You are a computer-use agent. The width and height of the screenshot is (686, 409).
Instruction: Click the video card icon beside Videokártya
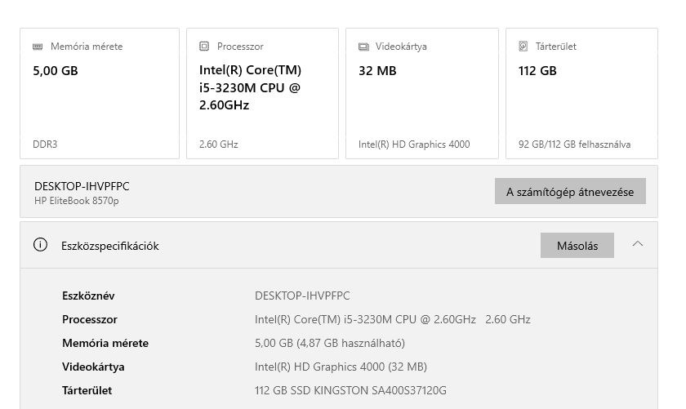coord(363,47)
